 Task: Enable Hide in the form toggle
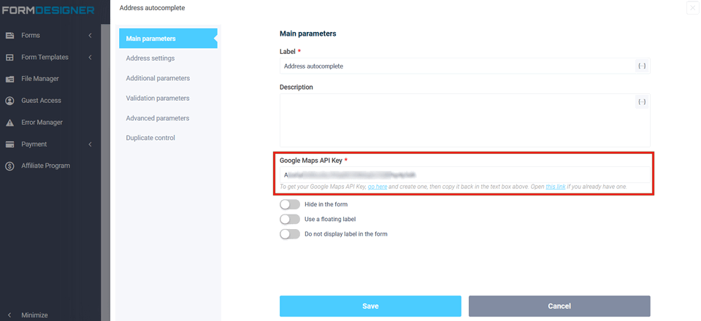tap(290, 205)
